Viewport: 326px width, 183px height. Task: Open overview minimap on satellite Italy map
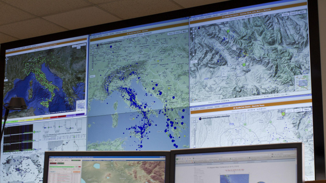click(x=80, y=105)
